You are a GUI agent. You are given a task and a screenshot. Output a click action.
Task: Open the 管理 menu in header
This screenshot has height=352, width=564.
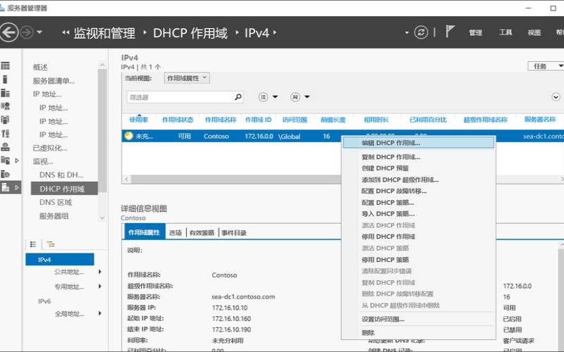475,32
